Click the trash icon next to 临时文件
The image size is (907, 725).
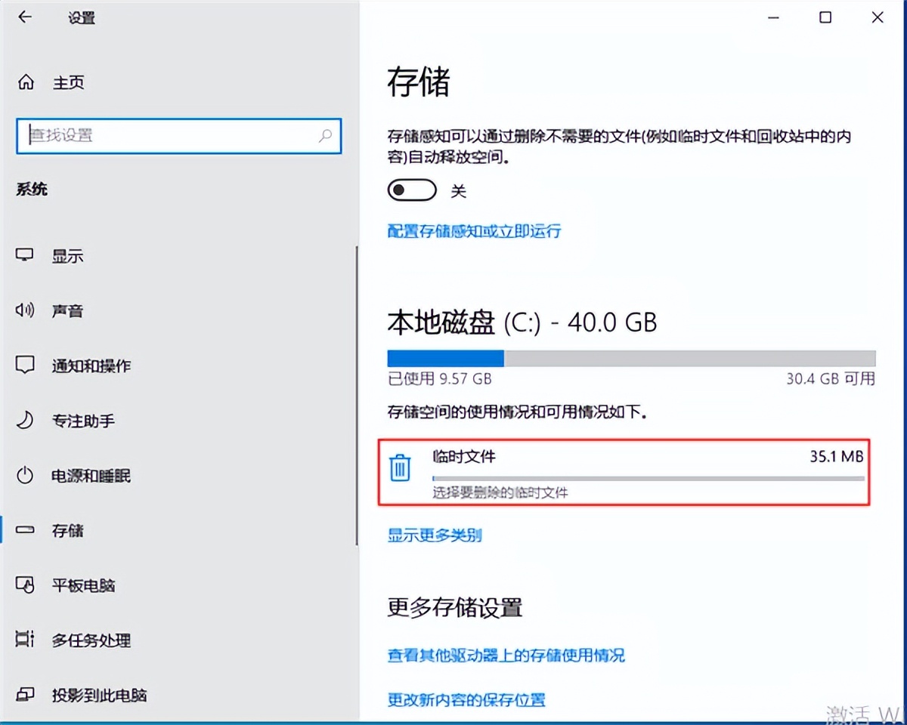pyautogui.click(x=400, y=468)
